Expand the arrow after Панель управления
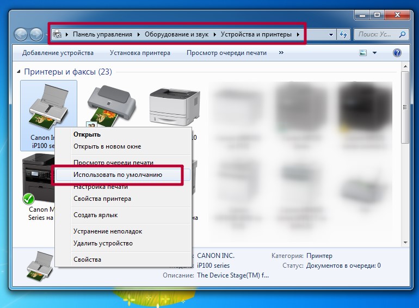Screen dimensions: 419x308 tap(138, 34)
